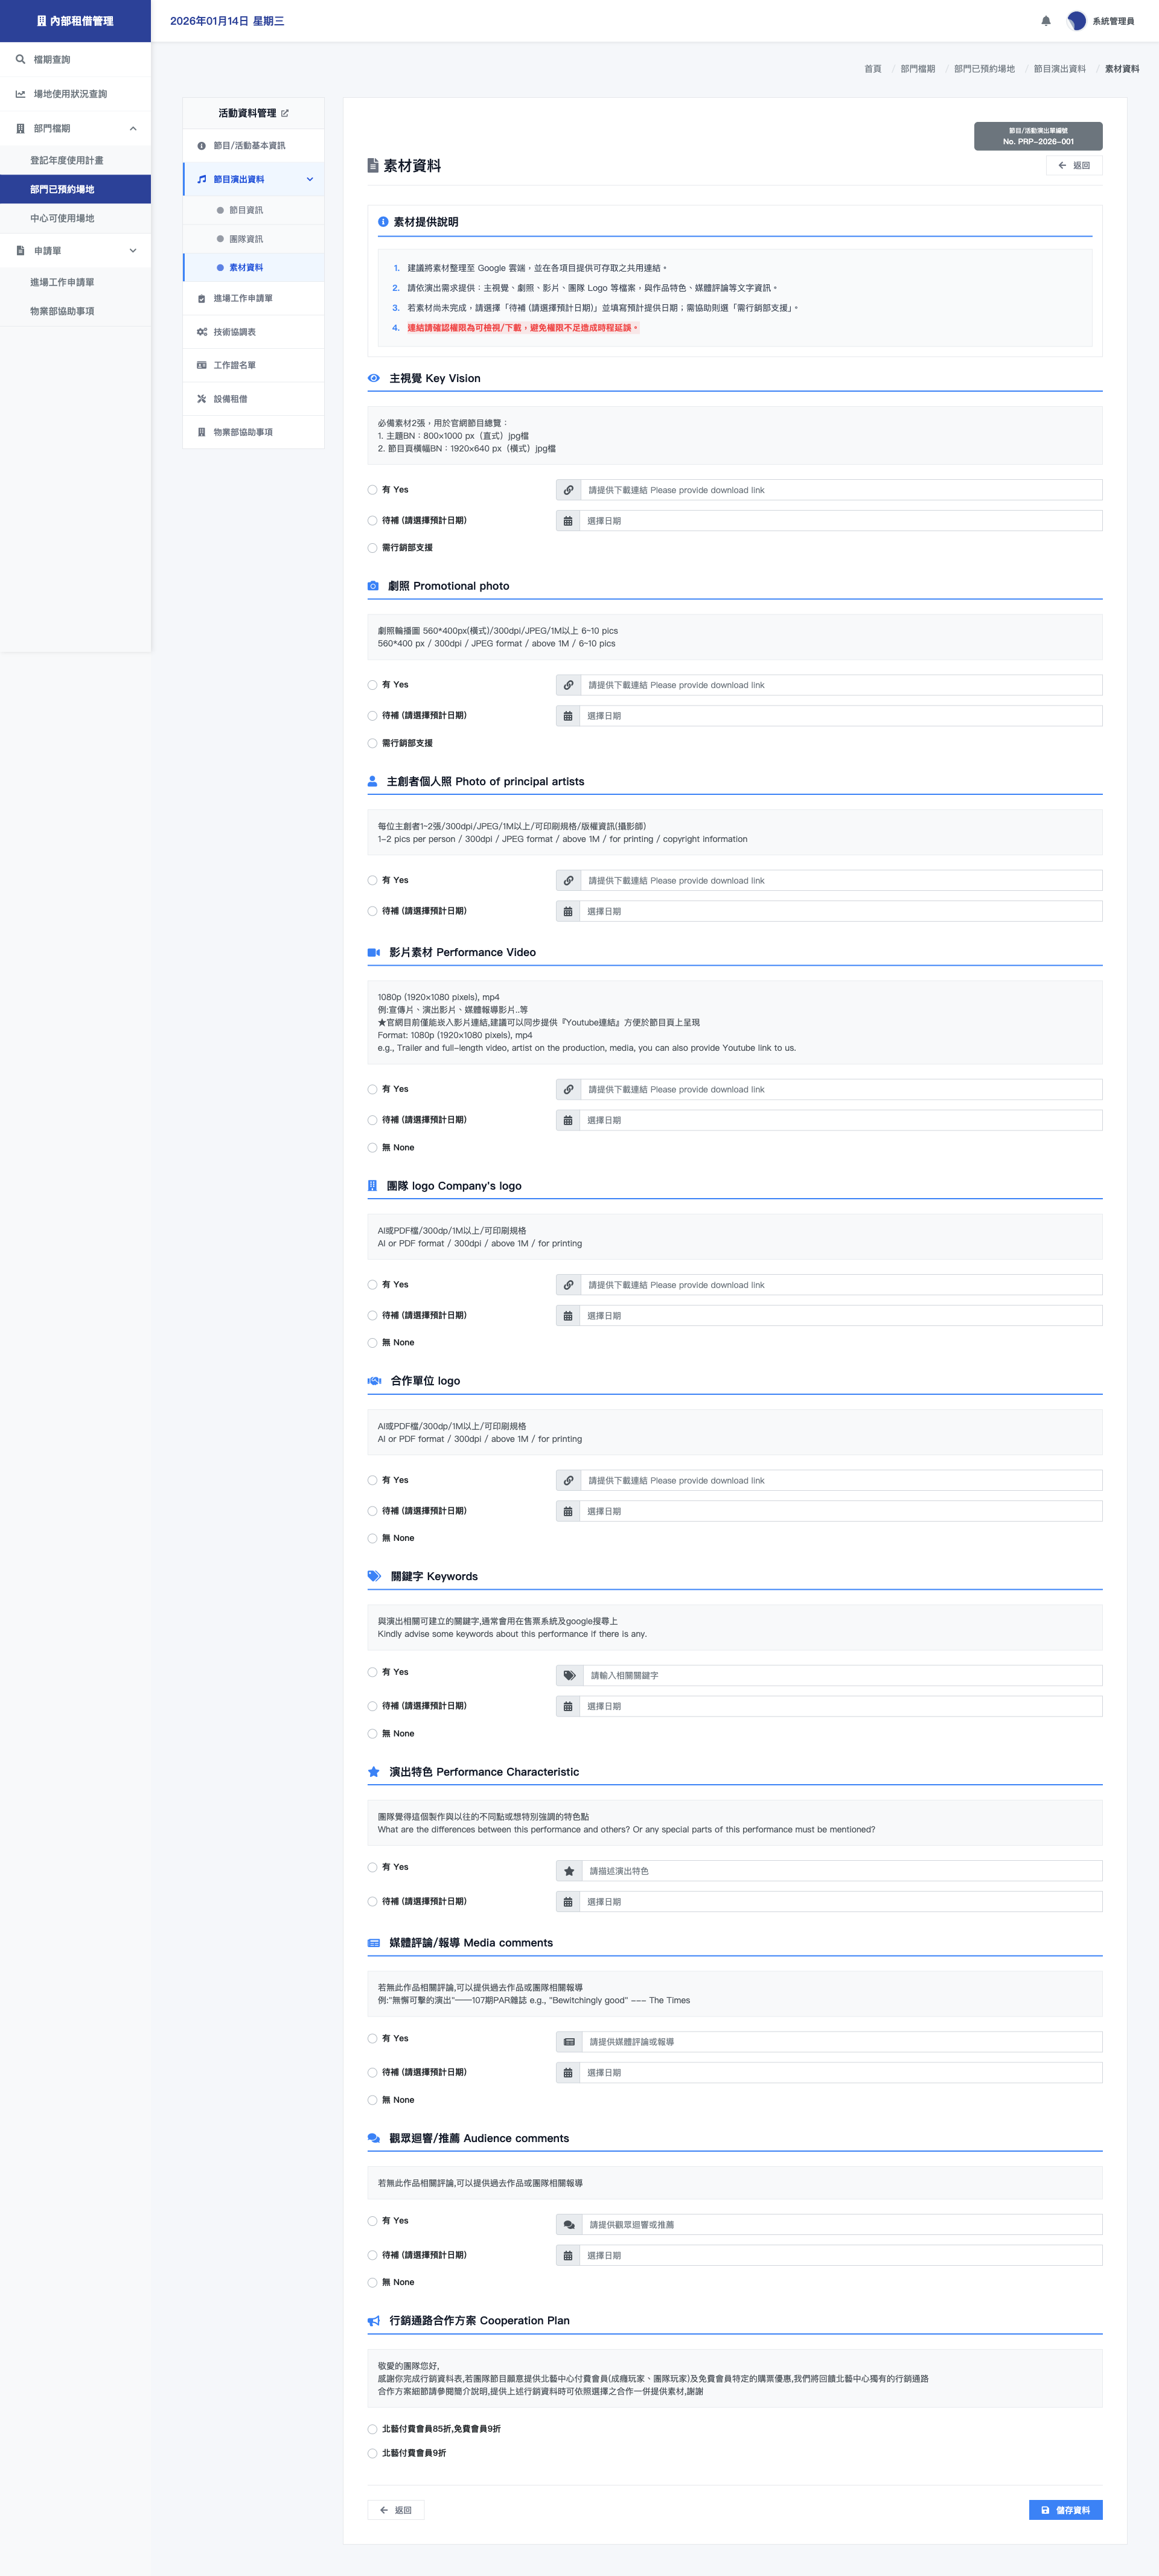Screen dimensions: 1159x2576
Task: Click 部門已預約場地 breadcrumb link
Action: (x=983, y=69)
